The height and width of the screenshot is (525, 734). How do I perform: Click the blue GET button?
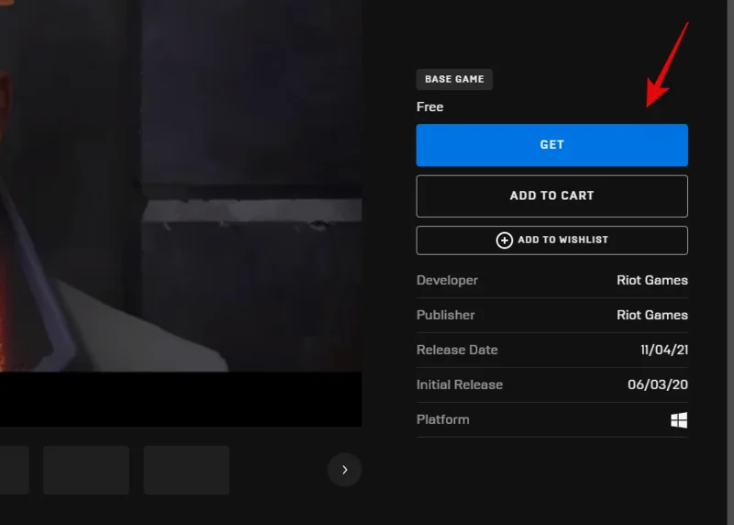pyautogui.click(x=552, y=145)
